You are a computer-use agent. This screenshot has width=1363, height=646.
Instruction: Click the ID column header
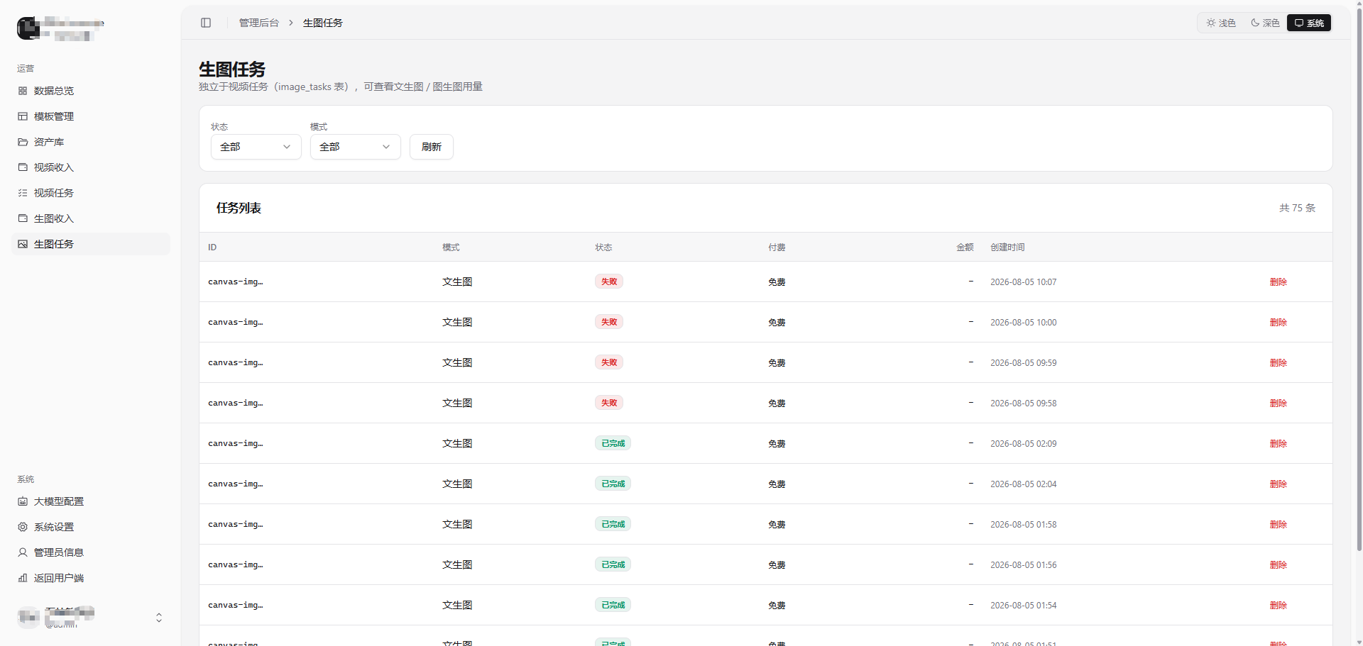click(212, 247)
